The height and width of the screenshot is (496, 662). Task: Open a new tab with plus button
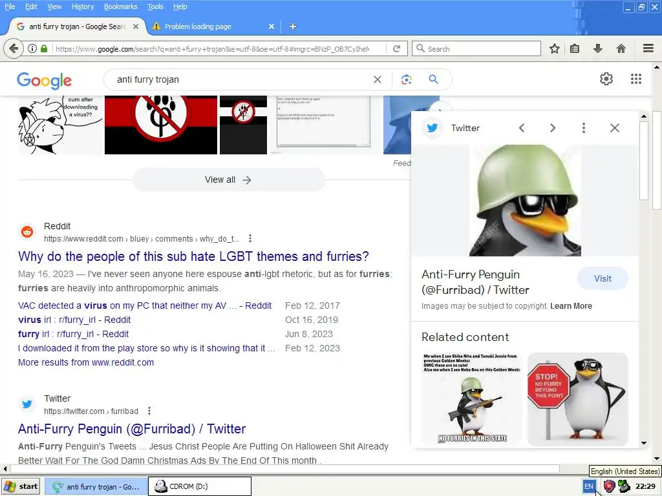click(293, 26)
